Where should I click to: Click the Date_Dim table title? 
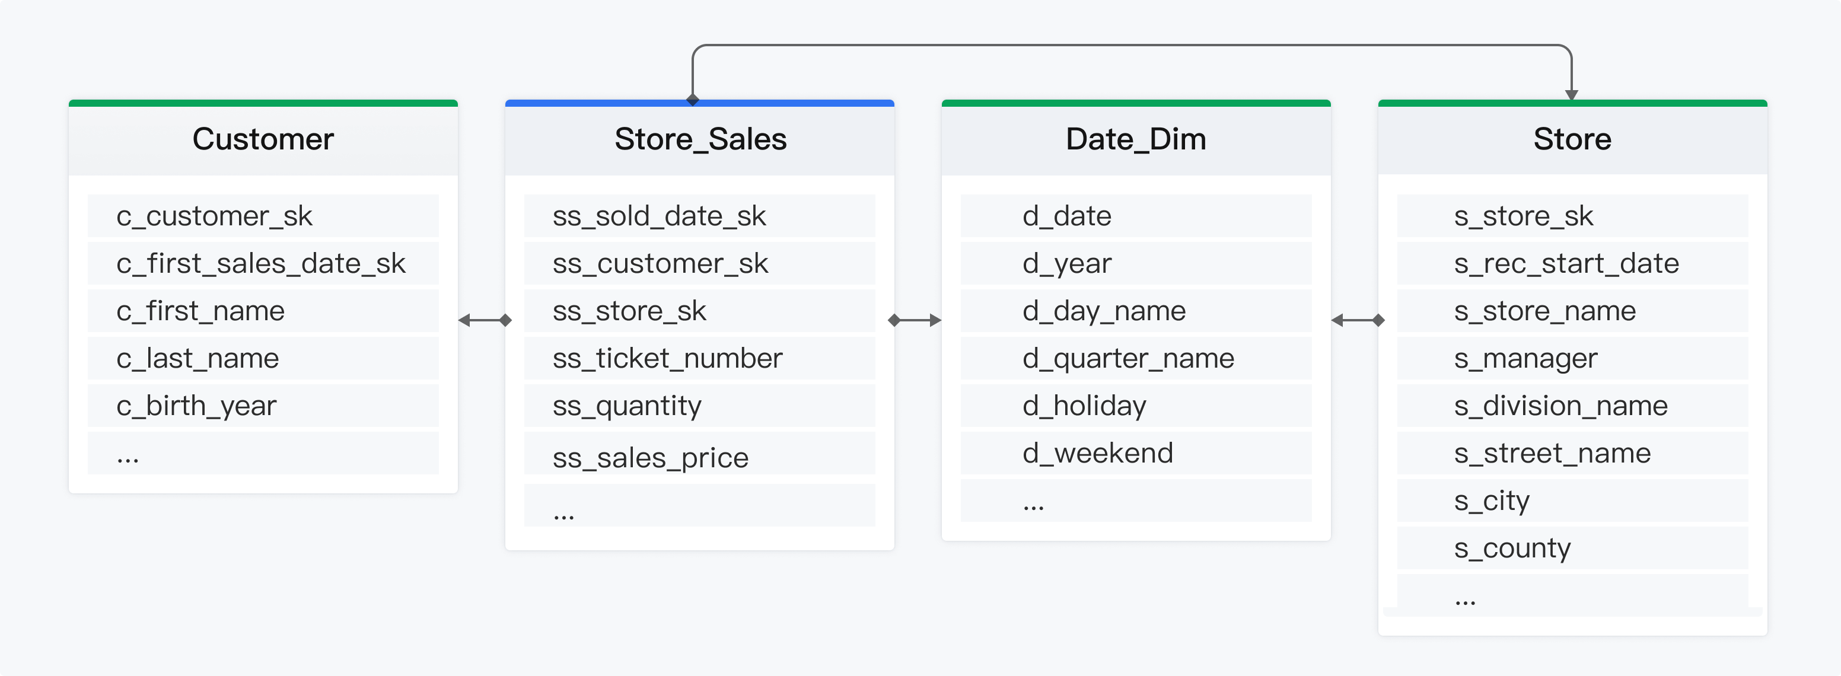pyautogui.click(x=1136, y=139)
